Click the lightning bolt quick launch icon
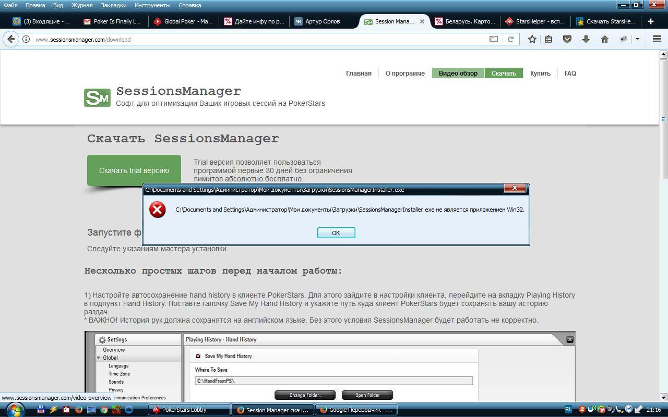Viewport: 668px width, 417px height. tap(53, 410)
